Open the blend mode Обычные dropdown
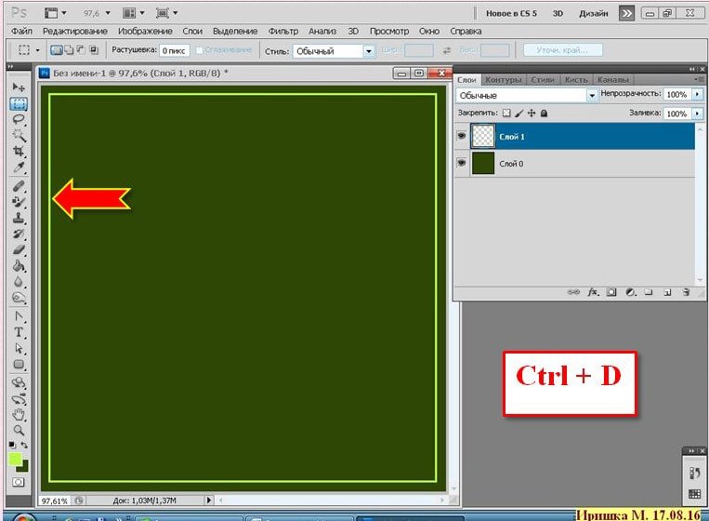Screen dimensions: 709x521 (x=592, y=95)
